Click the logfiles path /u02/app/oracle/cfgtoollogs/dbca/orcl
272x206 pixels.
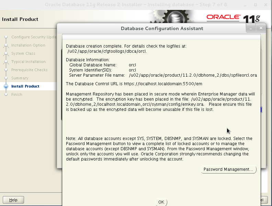pyautogui.click(x=107, y=51)
